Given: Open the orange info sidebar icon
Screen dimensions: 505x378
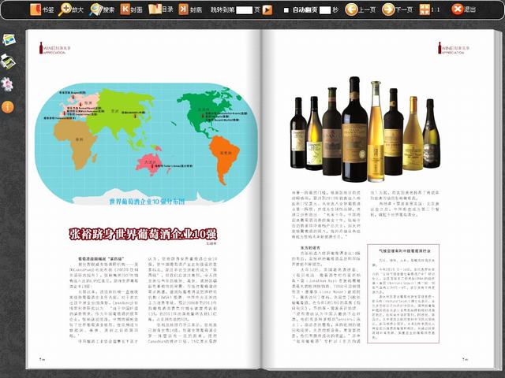Looking at the screenshot, I should 7,107.
